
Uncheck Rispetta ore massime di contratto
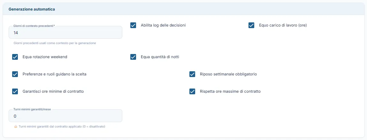coord(192,91)
